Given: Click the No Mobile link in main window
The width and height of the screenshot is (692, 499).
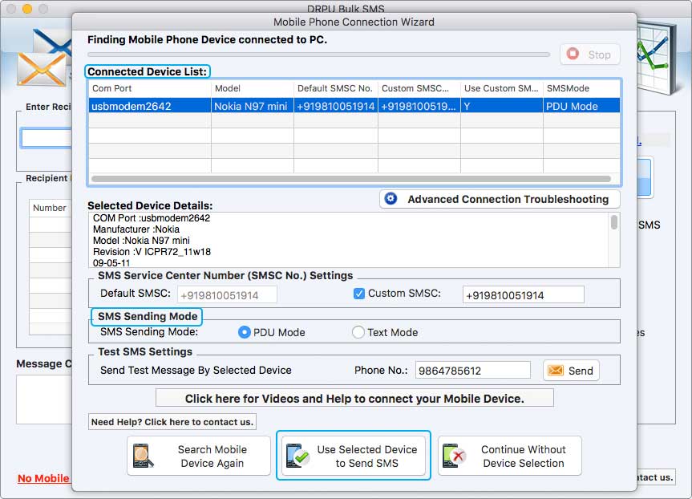Looking at the screenshot, I should click(43, 478).
